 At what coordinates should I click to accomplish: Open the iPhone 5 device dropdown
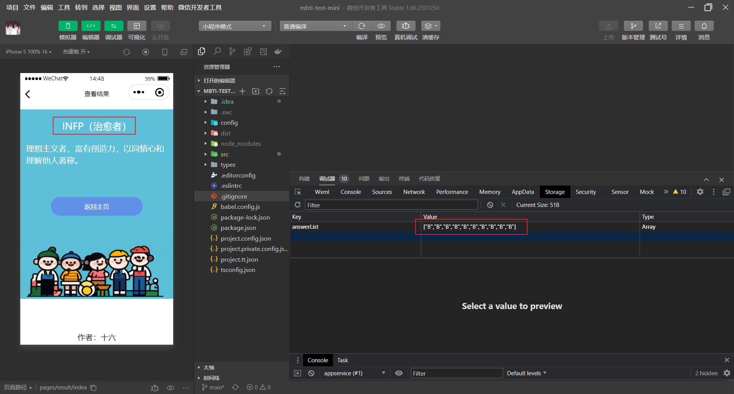pyautogui.click(x=28, y=52)
